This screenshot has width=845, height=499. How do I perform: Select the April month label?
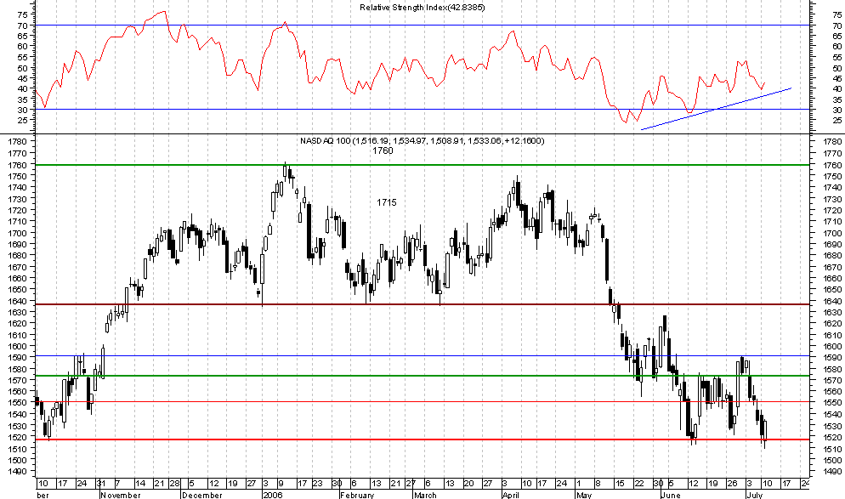pos(511,495)
